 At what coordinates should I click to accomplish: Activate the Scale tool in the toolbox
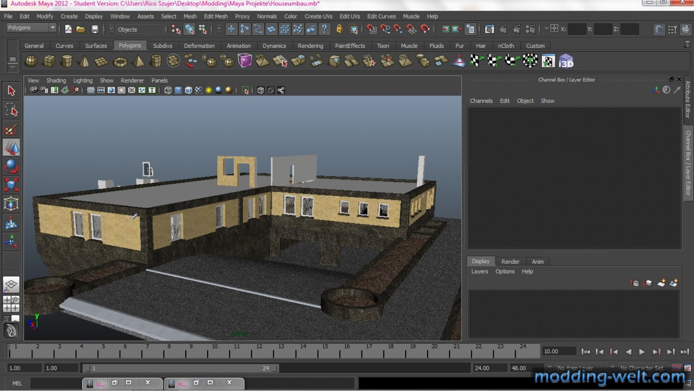[x=11, y=185]
